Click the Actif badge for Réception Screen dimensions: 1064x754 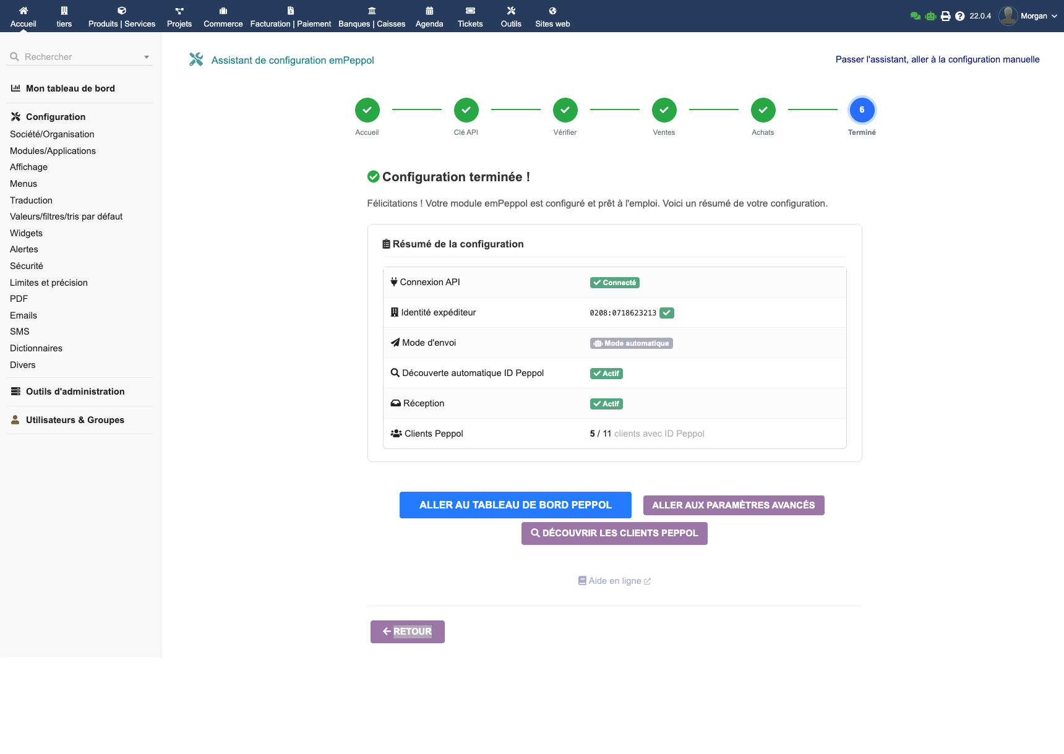[606, 404]
